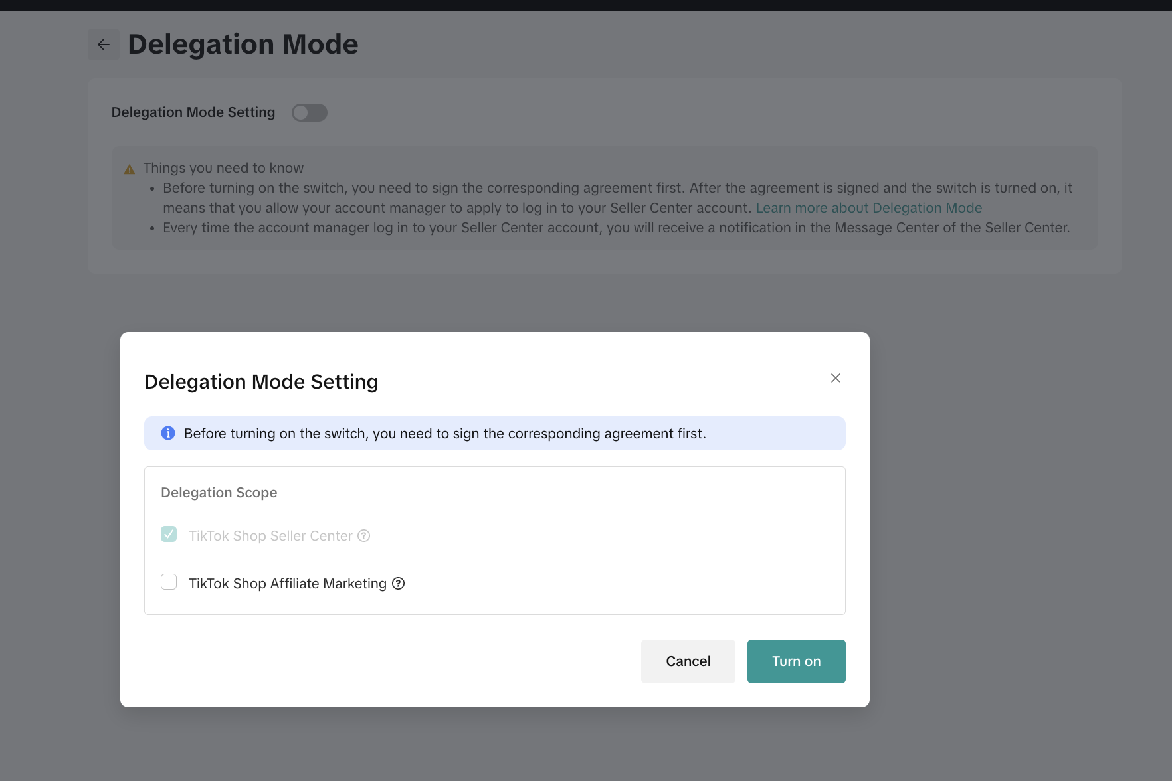Click the back arrow beside Delegation Mode

[104, 44]
